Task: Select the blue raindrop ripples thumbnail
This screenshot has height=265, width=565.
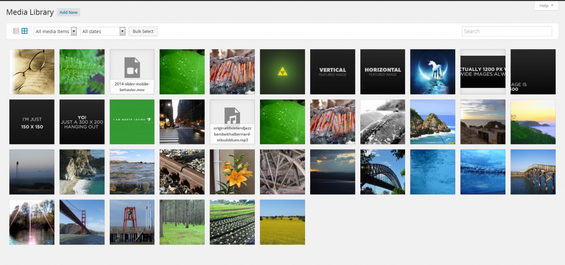Action: tap(433, 172)
